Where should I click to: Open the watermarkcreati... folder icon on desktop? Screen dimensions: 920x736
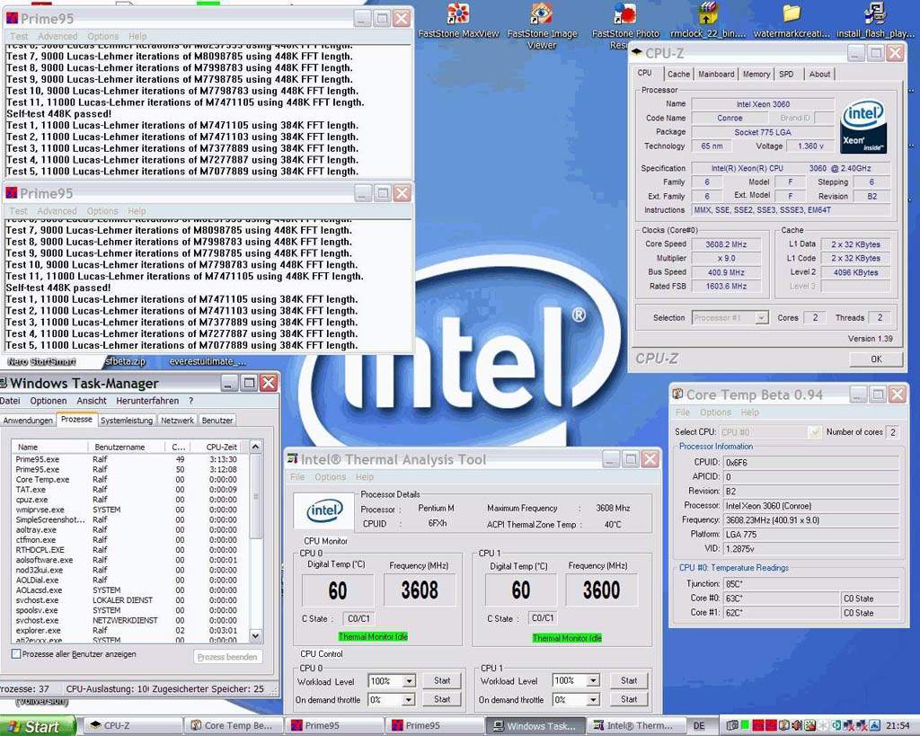coord(792,21)
